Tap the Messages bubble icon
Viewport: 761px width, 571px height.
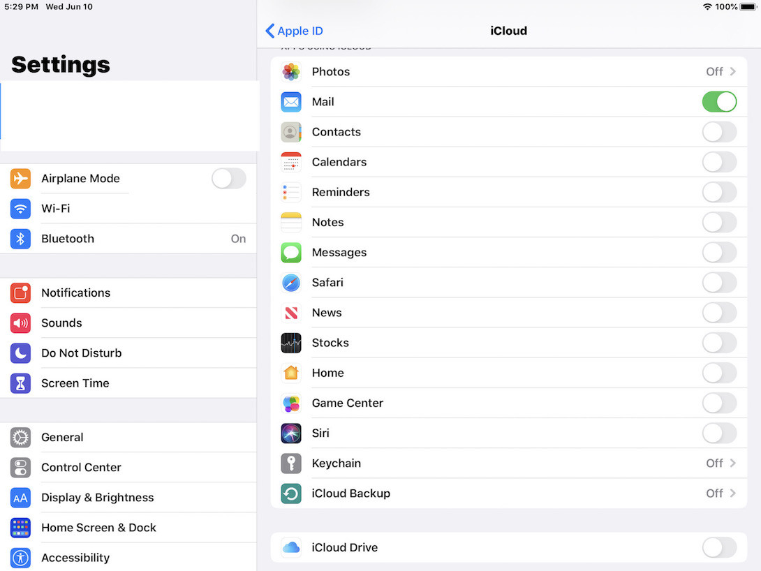(291, 252)
